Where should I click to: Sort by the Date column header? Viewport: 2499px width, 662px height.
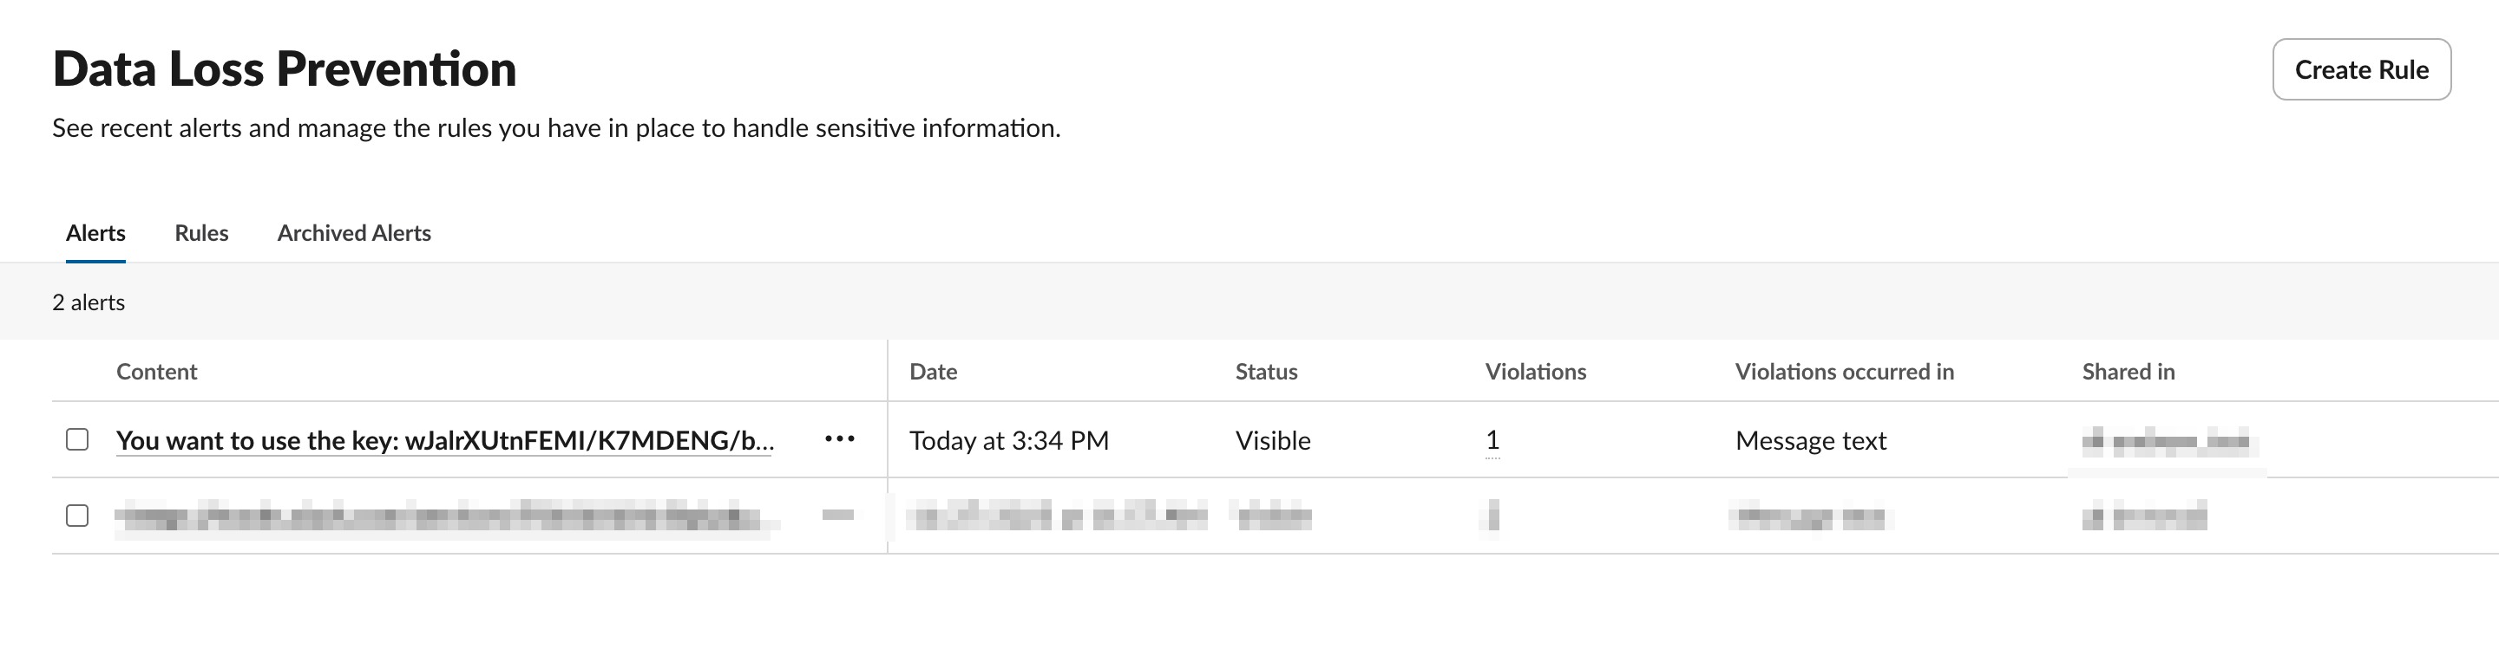point(932,371)
